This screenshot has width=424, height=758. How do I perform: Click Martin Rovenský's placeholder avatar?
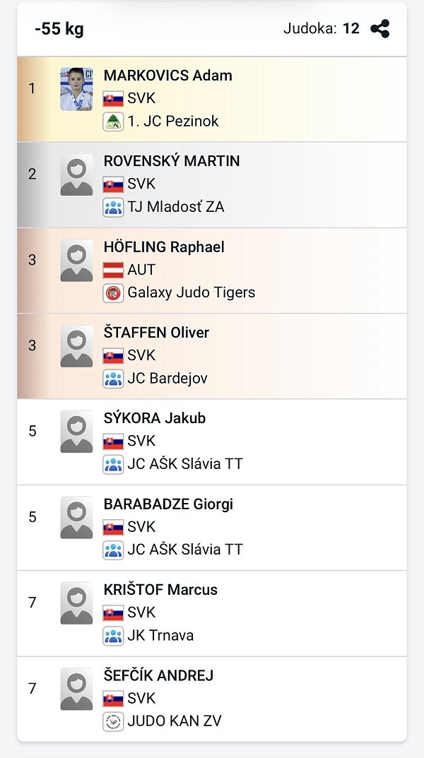[x=76, y=174]
